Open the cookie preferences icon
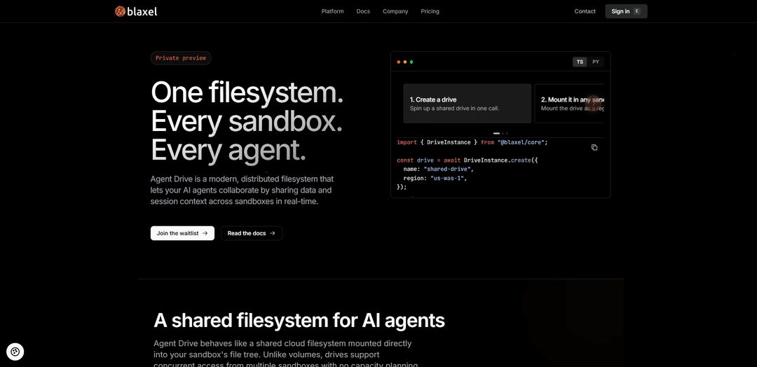 pos(15,352)
